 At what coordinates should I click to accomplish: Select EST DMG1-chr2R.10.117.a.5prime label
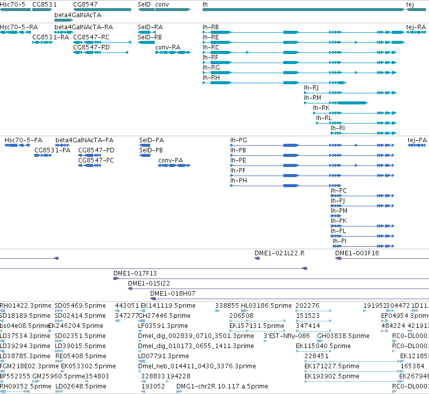click(222, 386)
